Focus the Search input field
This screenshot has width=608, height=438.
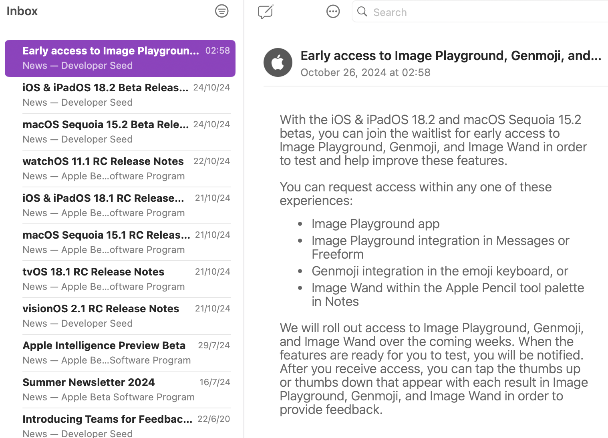point(481,12)
